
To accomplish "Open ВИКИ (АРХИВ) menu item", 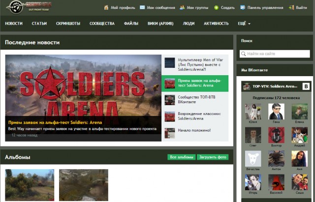I will 160,24.
